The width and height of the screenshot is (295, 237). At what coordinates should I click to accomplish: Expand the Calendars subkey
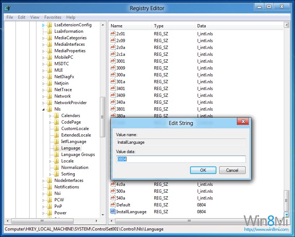50,116
